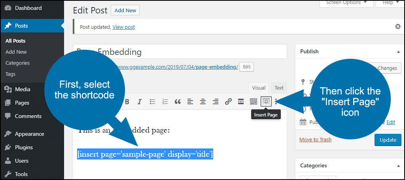This screenshot has height=180, width=405.
Task: Align text right
Action: click(x=216, y=101)
